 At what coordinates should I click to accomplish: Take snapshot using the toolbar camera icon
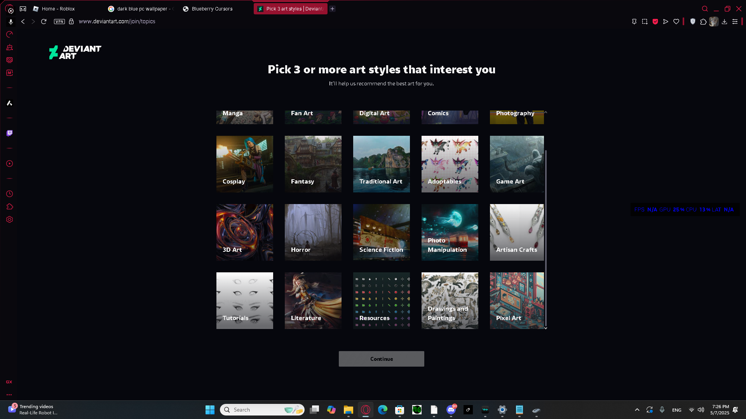click(x=645, y=22)
